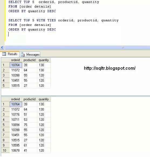This screenshot has height=157, width=150.
Task: Select productid 27 in first result grid
Action: pyautogui.click(x=29, y=86)
